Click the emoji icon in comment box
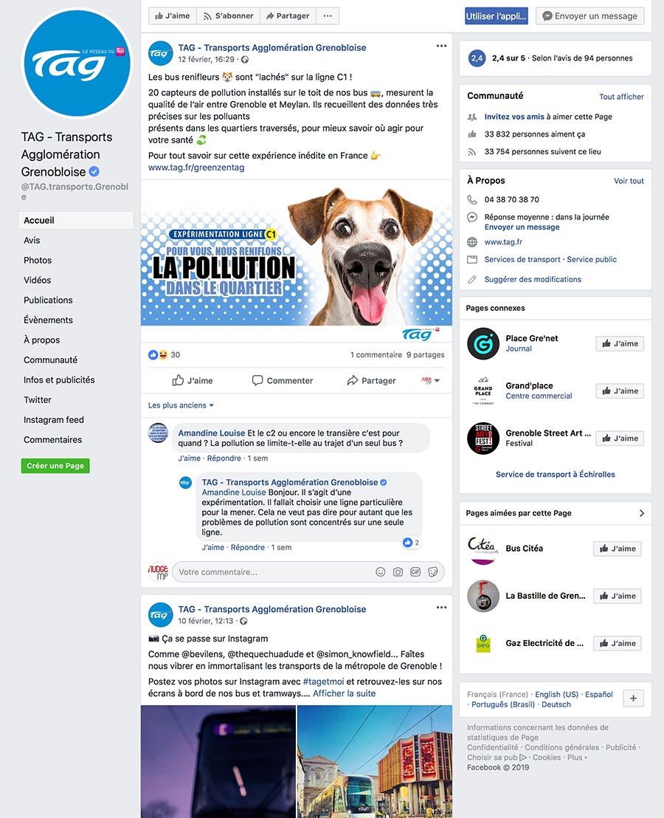Viewport: 664px width, 818px height. pos(381,571)
